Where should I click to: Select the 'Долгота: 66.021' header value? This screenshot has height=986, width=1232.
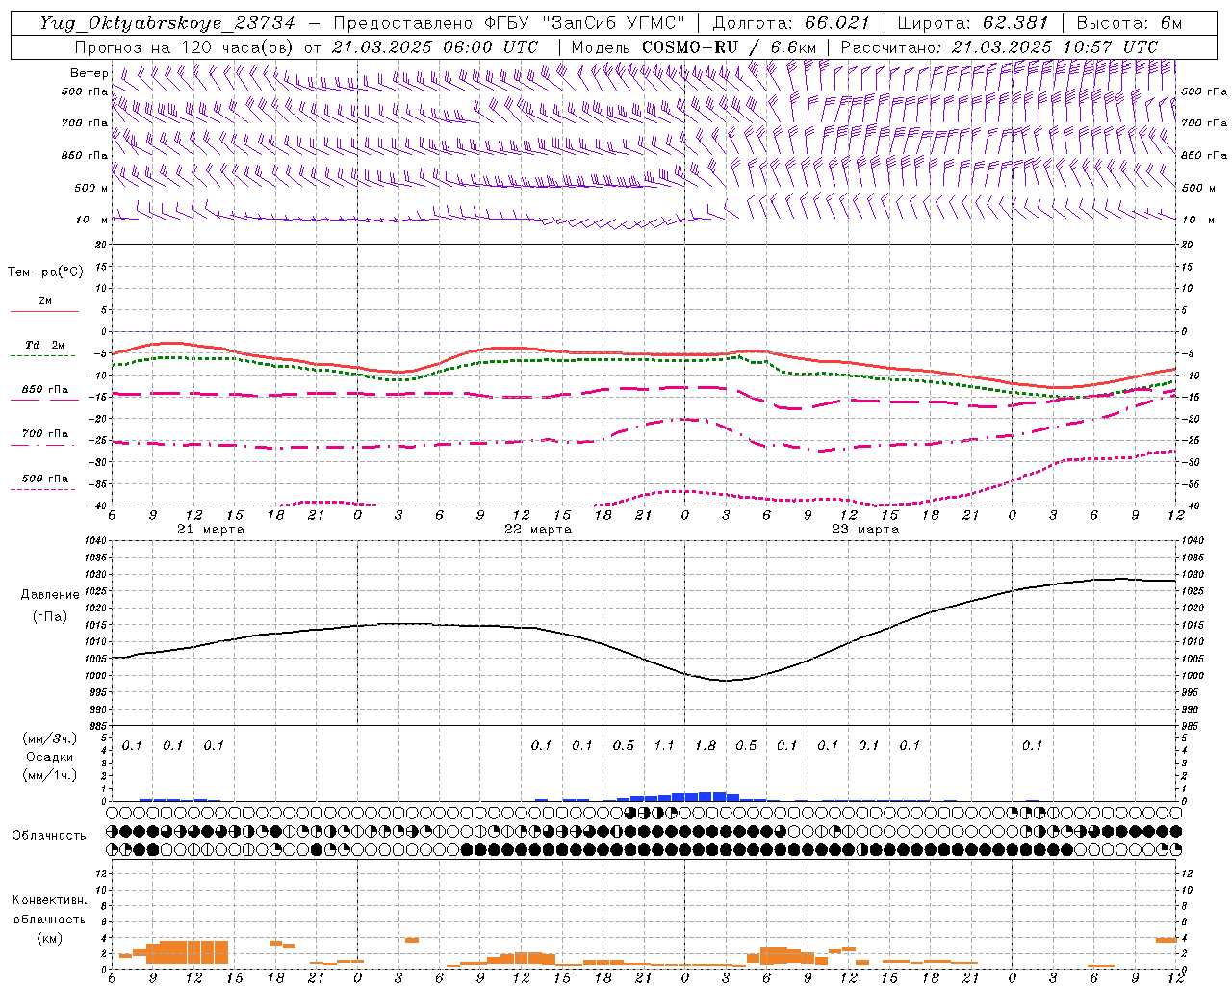[x=791, y=23]
